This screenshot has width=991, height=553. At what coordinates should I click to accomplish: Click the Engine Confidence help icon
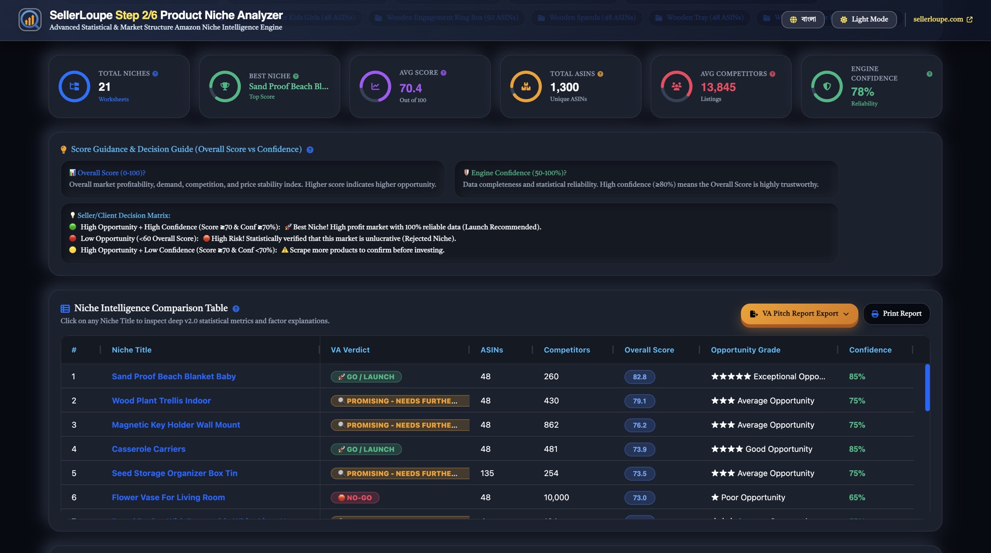[930, 74]
